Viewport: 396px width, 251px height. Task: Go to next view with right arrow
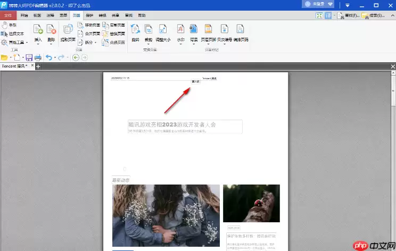(84, 57)
